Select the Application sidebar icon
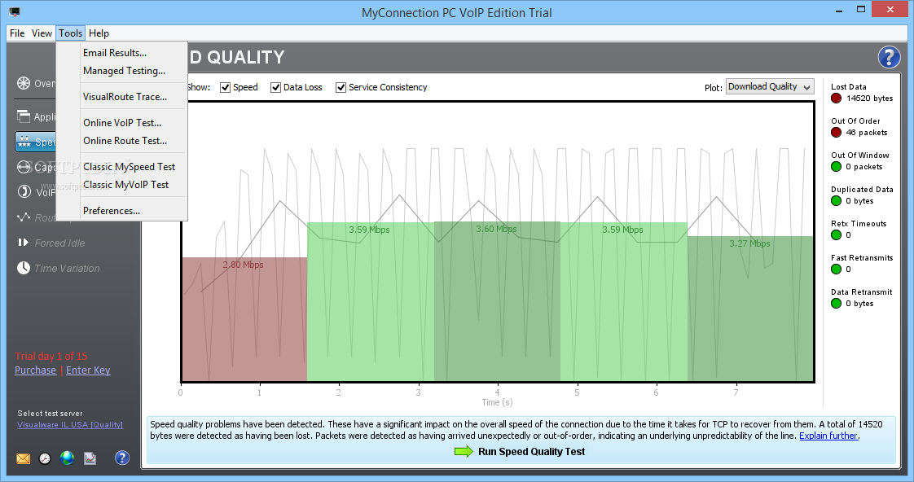Screen dimensions: 914x482 tap(24, 116)
